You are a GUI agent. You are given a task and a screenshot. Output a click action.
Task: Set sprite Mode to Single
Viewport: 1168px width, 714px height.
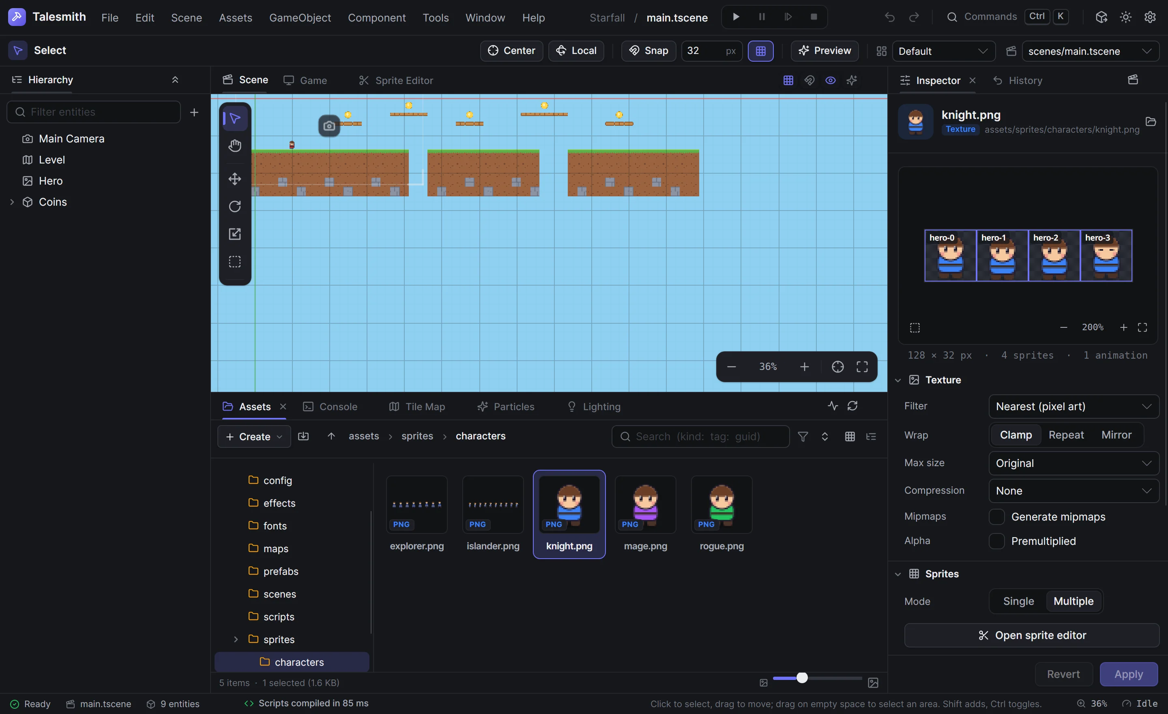(1018, 601)
